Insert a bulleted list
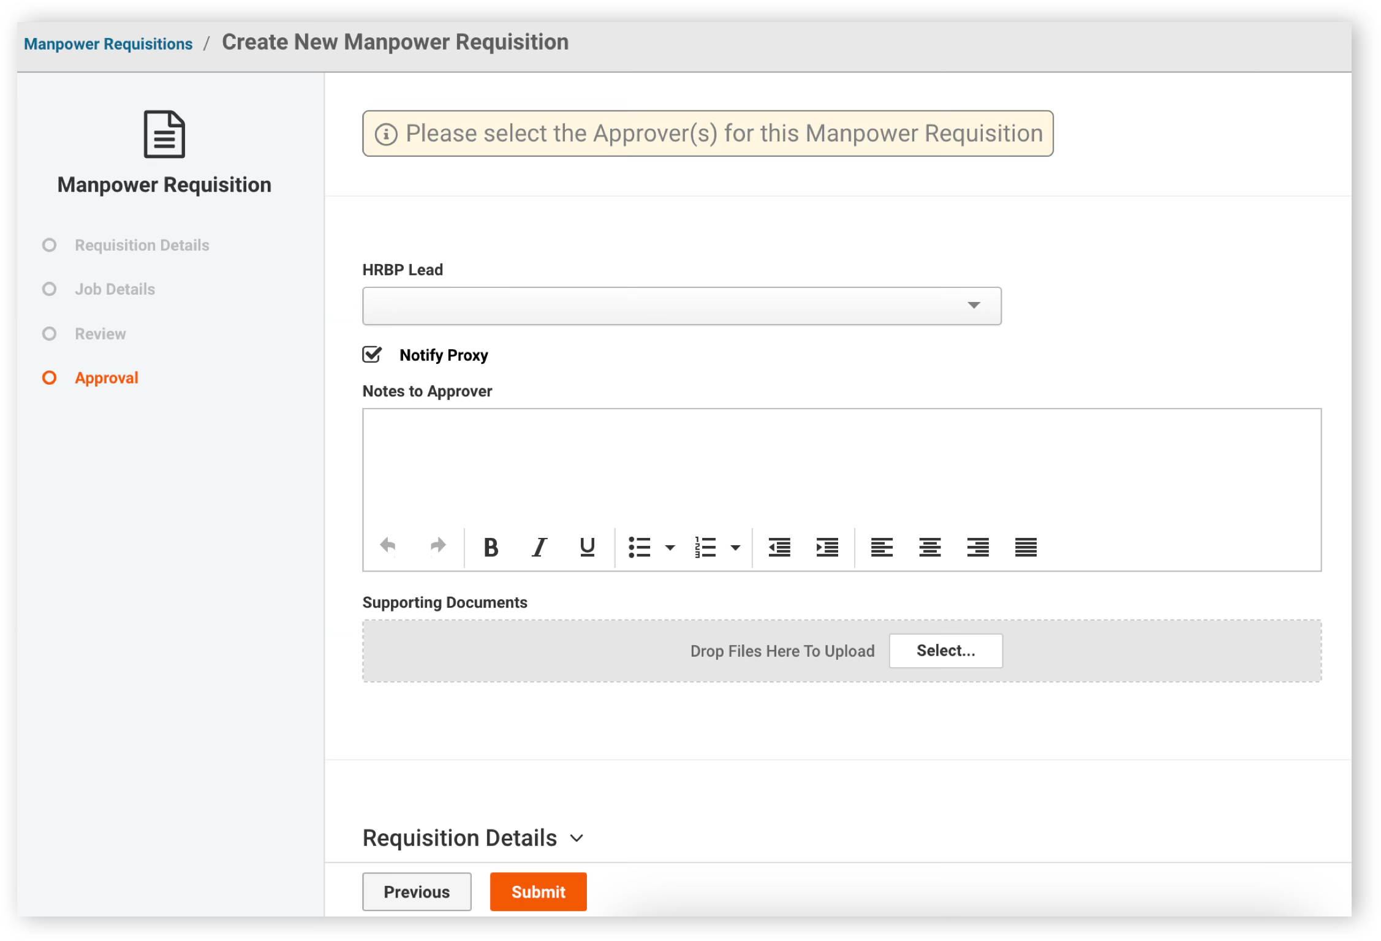This screenshot has width=1381, height=941. 639,547
